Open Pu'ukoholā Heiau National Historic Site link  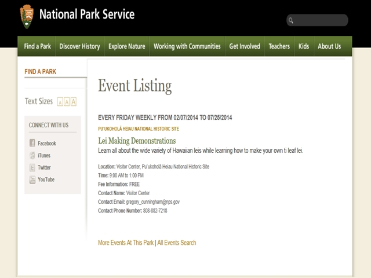click(139, 129)
